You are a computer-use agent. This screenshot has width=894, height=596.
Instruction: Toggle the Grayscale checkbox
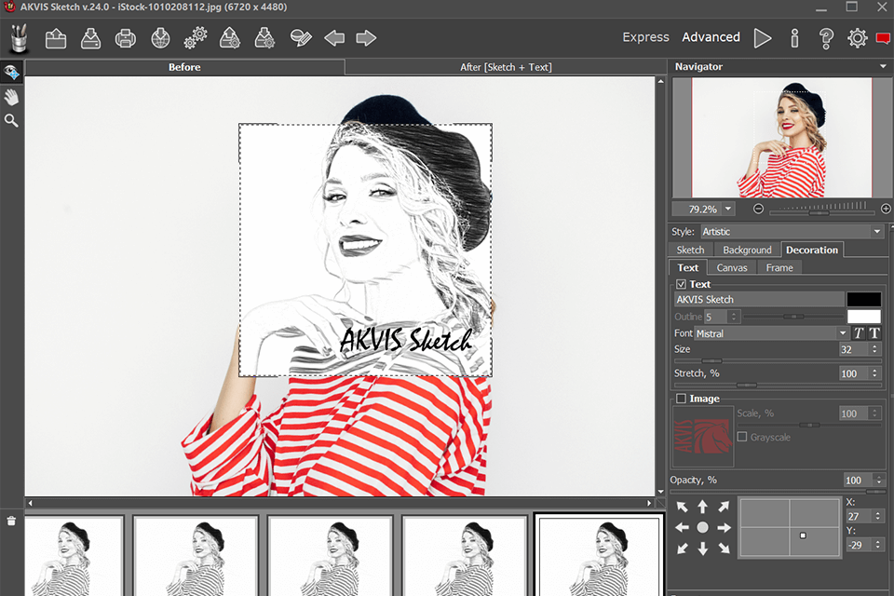(x=742, y=437)
